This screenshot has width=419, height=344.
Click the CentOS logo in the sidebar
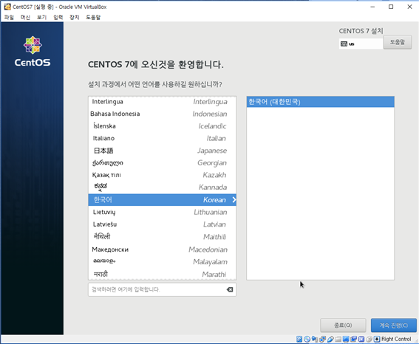coord(33,52)
